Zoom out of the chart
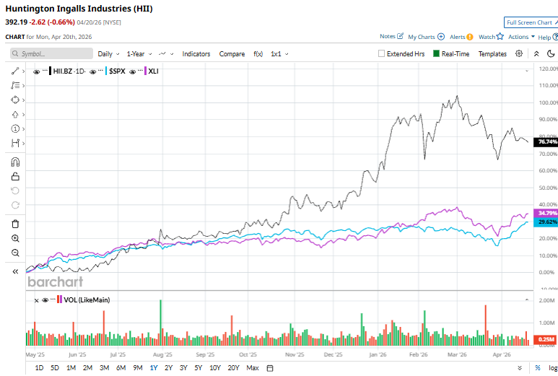Viewport: 558px width, 376px height. pyautogui.click(x=15, y=253)
